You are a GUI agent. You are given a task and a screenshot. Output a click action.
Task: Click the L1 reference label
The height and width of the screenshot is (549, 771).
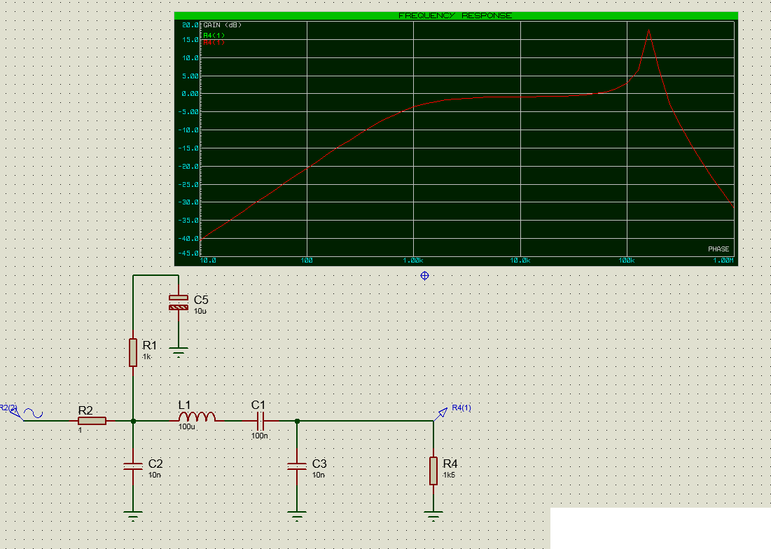pyautogui.click(x=184, y=405)
